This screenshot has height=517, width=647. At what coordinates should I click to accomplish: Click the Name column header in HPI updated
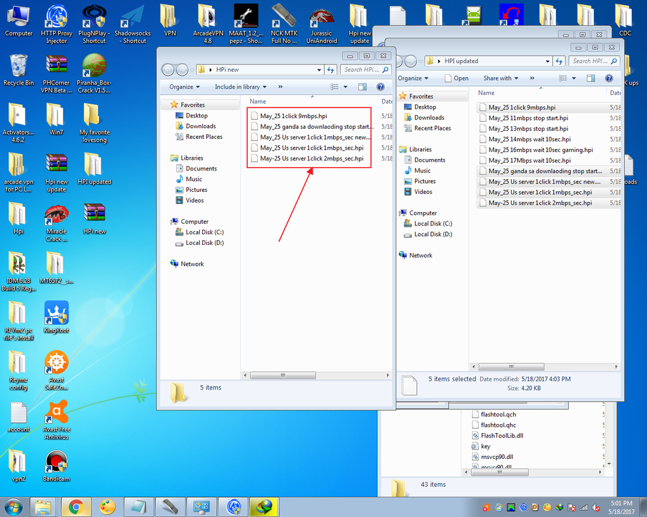(496, 92)
